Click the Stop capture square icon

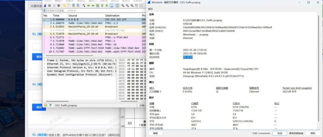point(49,6)
